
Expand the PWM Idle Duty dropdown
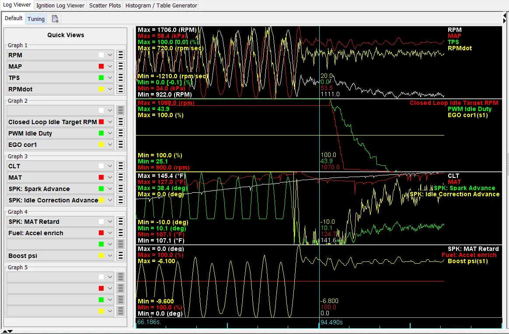click(x=110, y=133)
